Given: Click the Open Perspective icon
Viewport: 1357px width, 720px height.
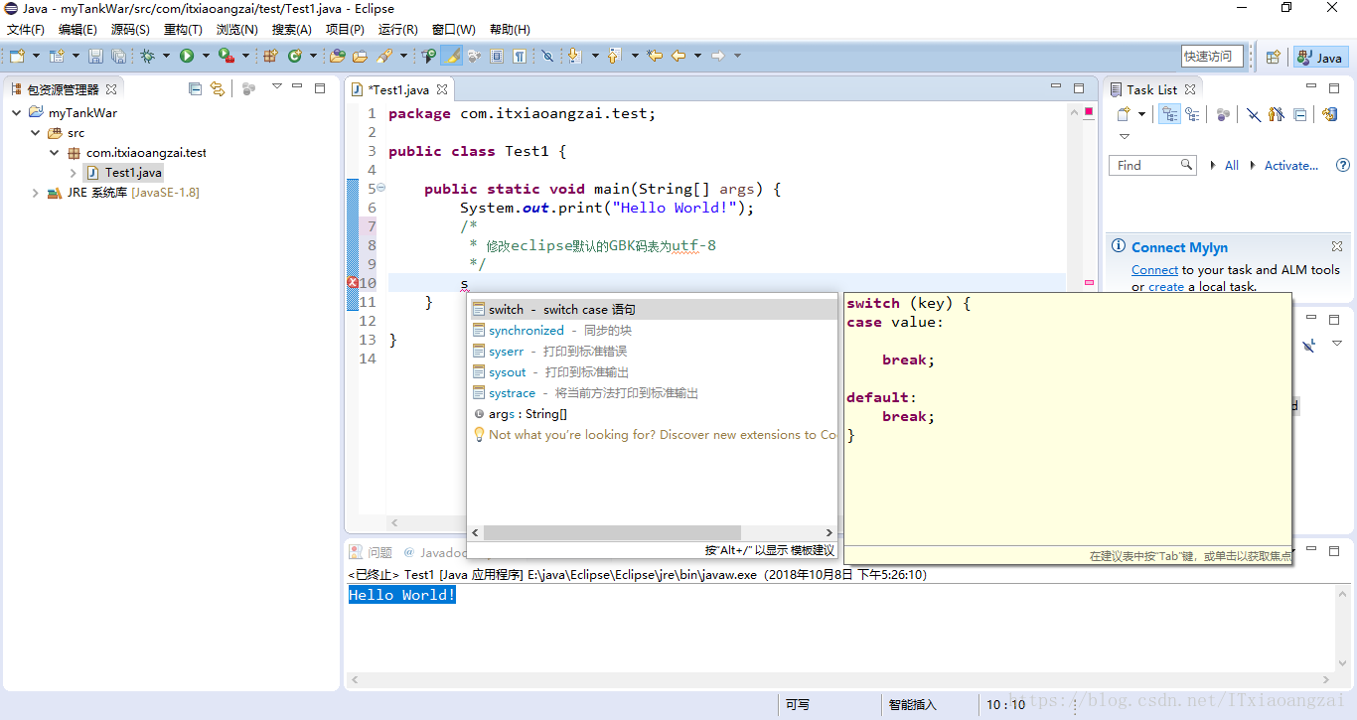Looking at the screenshot, I should [x=1273, y=58].
